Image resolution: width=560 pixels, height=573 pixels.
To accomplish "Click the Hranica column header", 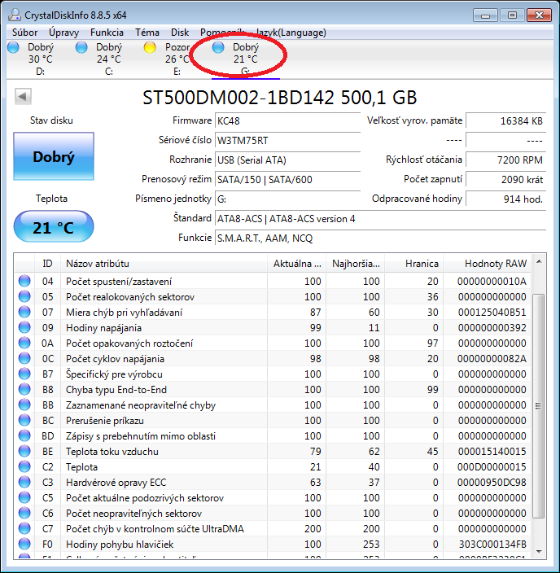I will click(x=413, y=264).
